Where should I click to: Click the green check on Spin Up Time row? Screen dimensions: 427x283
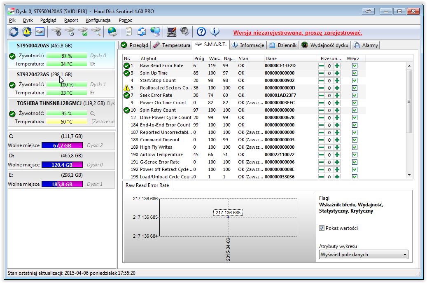pyautogui.click(x=126, y=73)
